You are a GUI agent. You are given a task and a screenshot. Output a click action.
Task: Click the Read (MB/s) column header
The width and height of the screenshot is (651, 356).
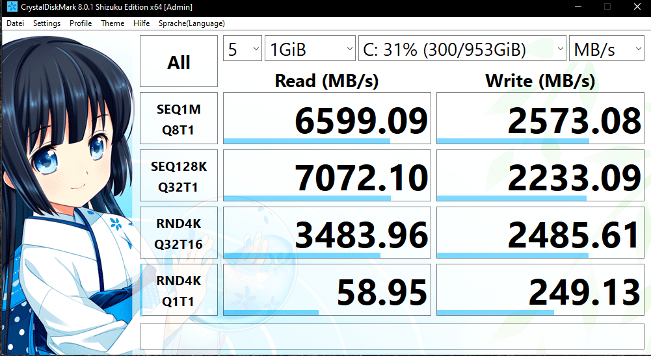[x=326, y=81]
